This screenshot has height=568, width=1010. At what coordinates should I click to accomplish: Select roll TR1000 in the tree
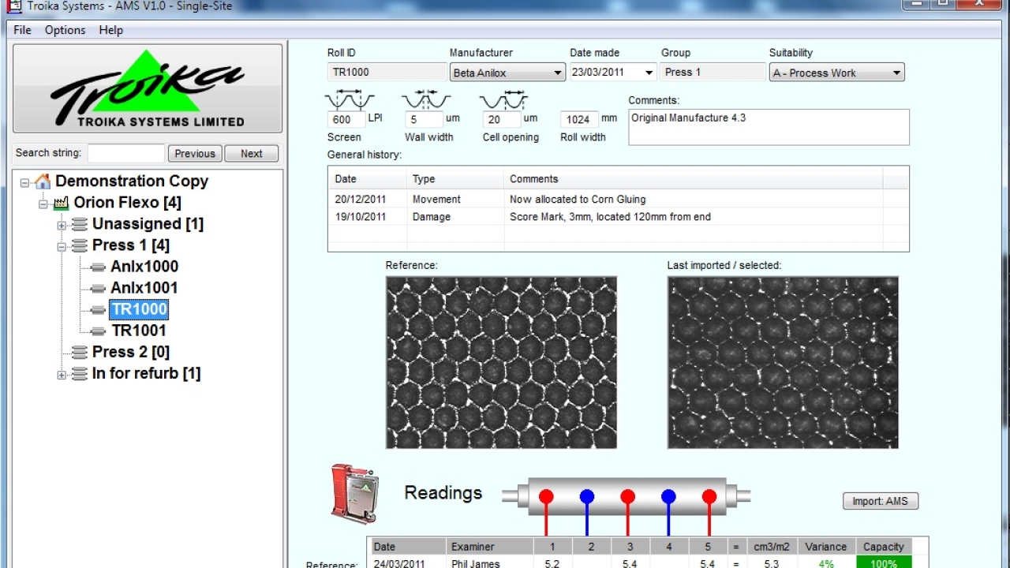pos(139,309)
